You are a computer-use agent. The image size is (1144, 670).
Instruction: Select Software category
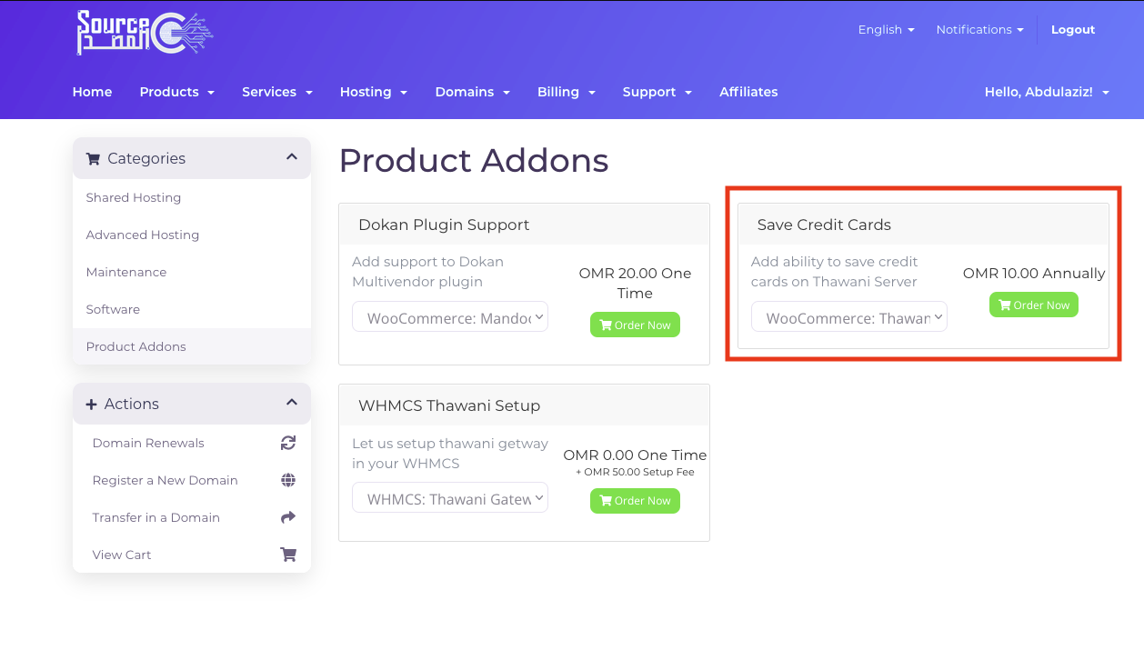[x=192, y=309]
